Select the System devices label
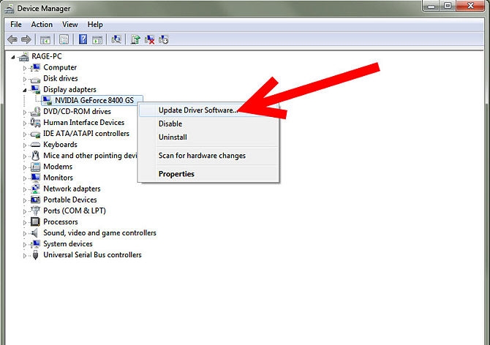Viewport: 490px width, 345px height. point(68,244)
